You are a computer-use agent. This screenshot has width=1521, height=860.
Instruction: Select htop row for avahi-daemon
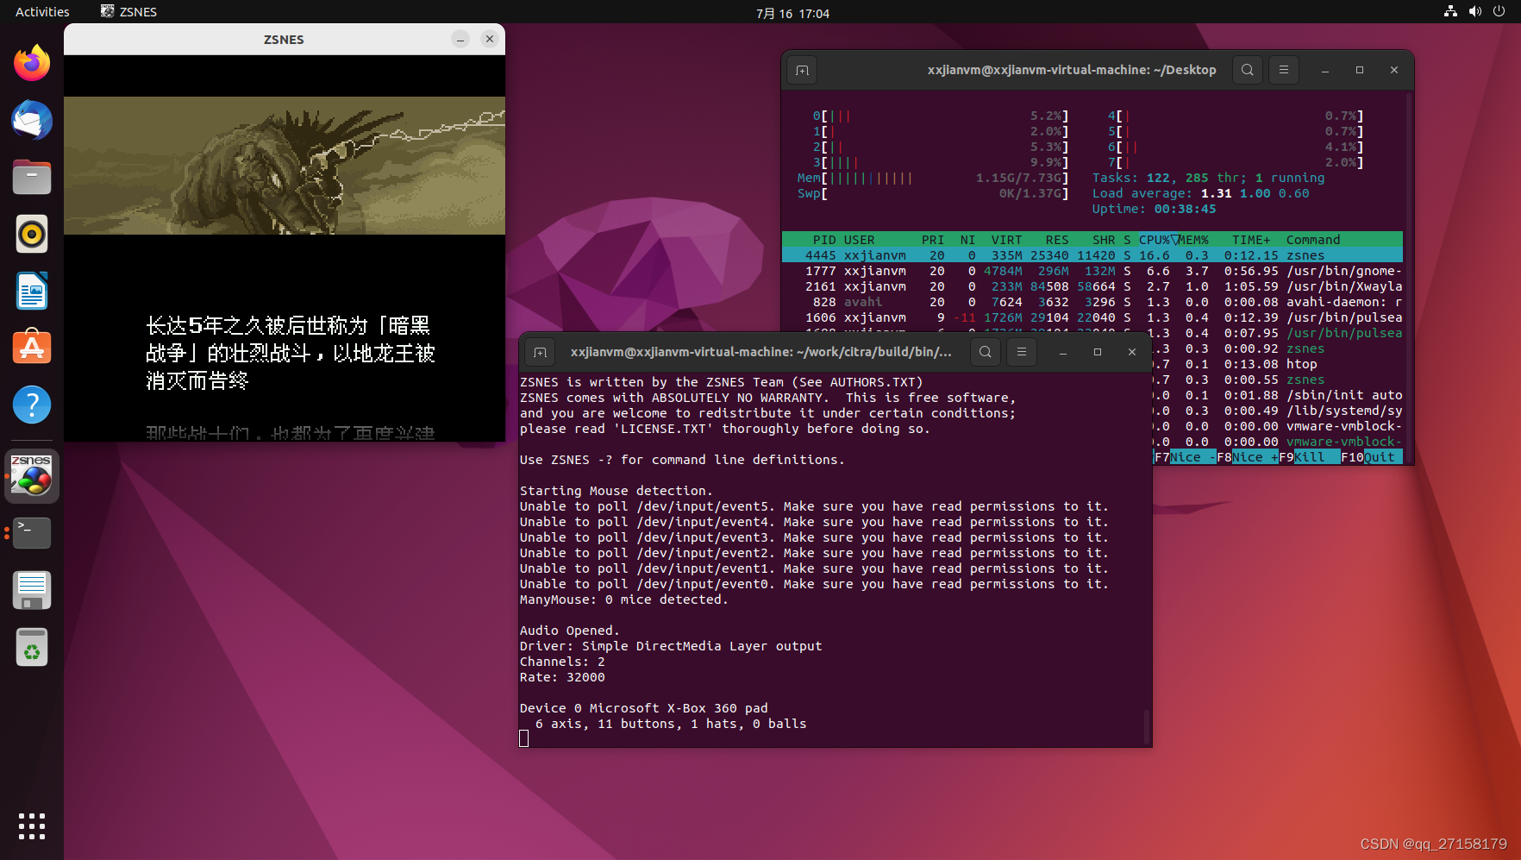coord(1092,302)
